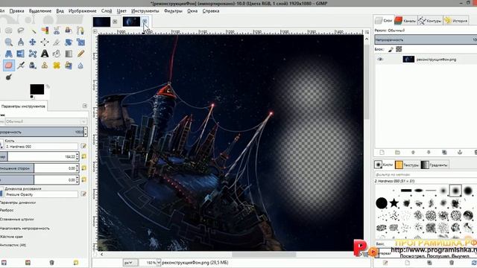Click the brush size spinner arrows
This screenshot has height=268, width=477.
click(x=78, y=156)
